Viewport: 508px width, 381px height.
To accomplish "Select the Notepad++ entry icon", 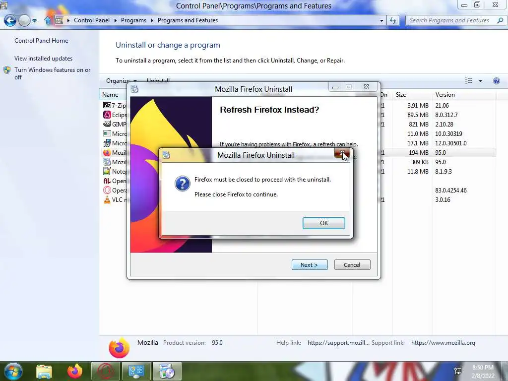I will 107,171.
